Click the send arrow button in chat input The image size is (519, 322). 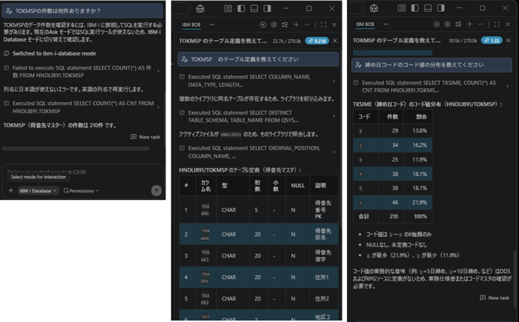coord(156,190)
